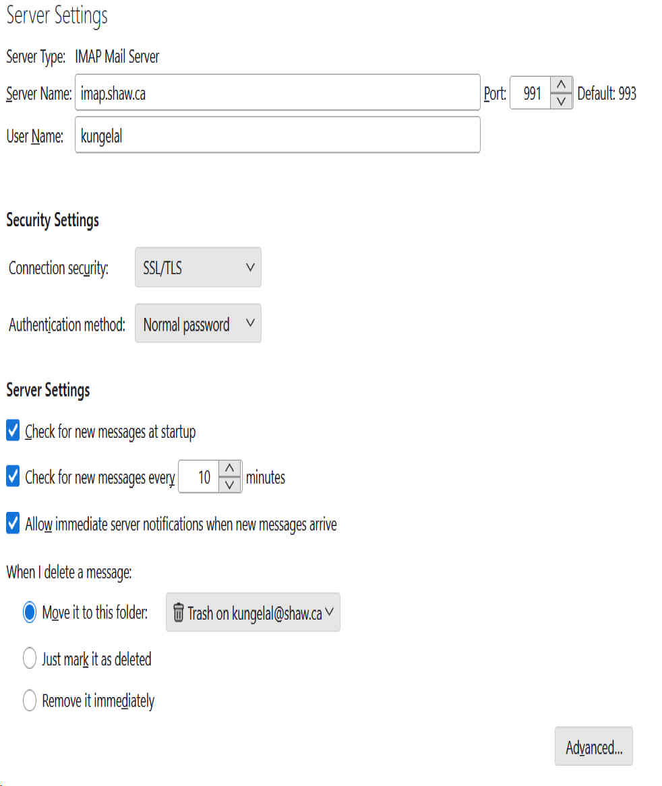This screenshot has width=662, height=786.
Task: Click into the User Name field
Action: pyautogui.click(x=277, y=135)
